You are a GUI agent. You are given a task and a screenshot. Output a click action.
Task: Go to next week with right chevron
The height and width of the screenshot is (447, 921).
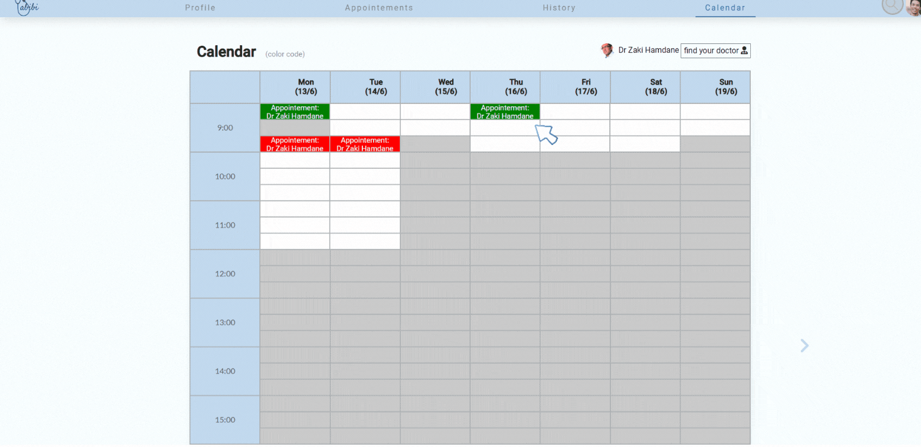coord(804,345)
